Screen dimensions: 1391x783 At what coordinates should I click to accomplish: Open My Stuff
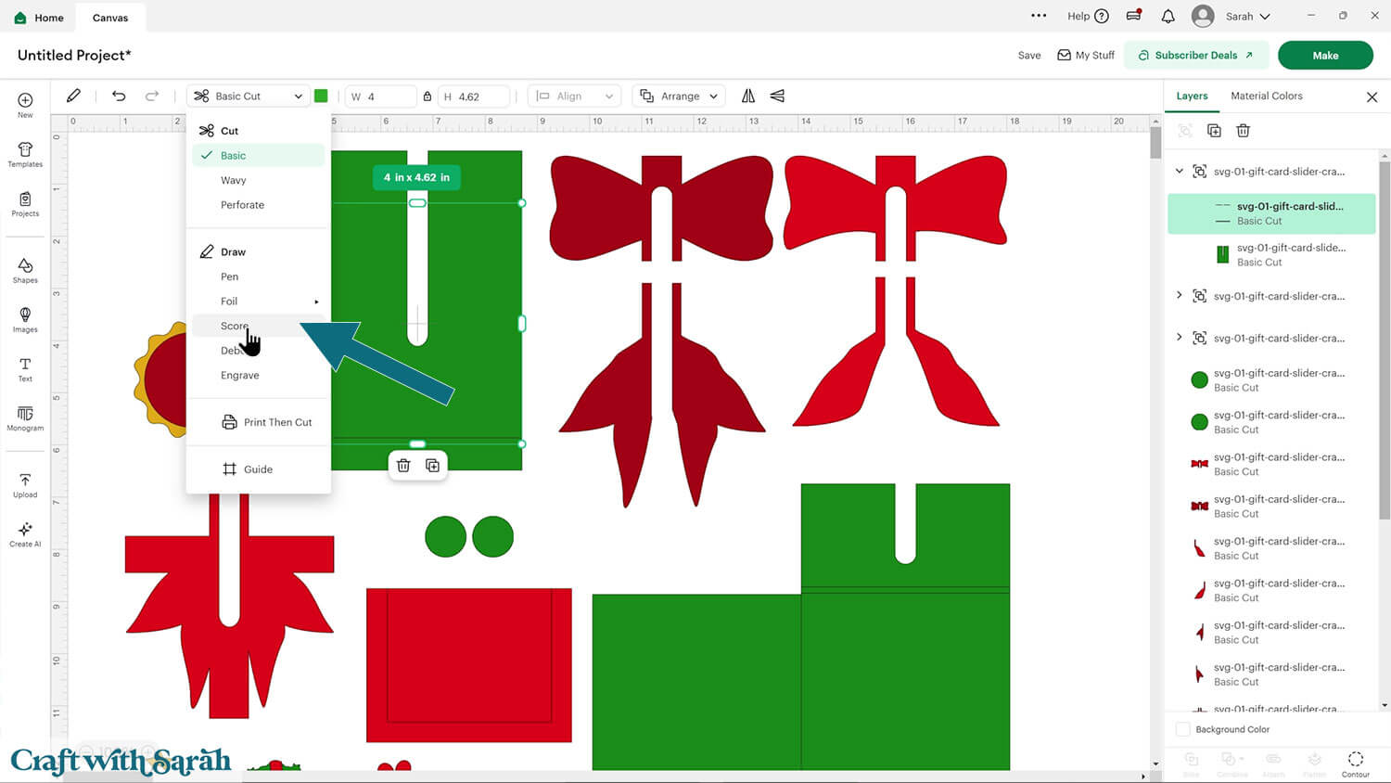tap(1086, 55)
